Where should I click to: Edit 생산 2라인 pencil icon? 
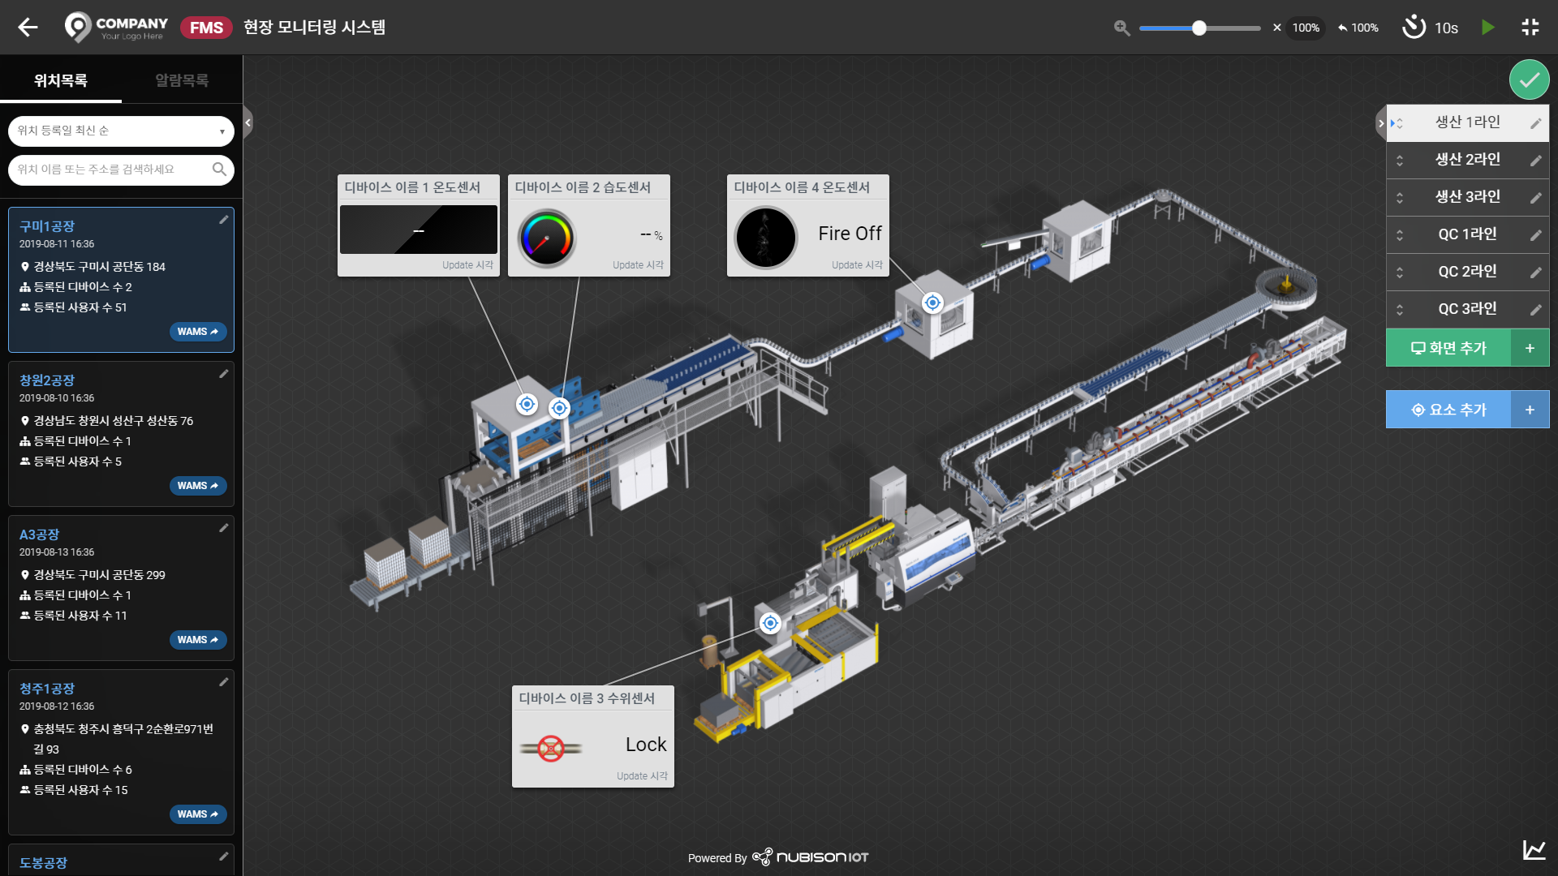tap(1536, 161)
